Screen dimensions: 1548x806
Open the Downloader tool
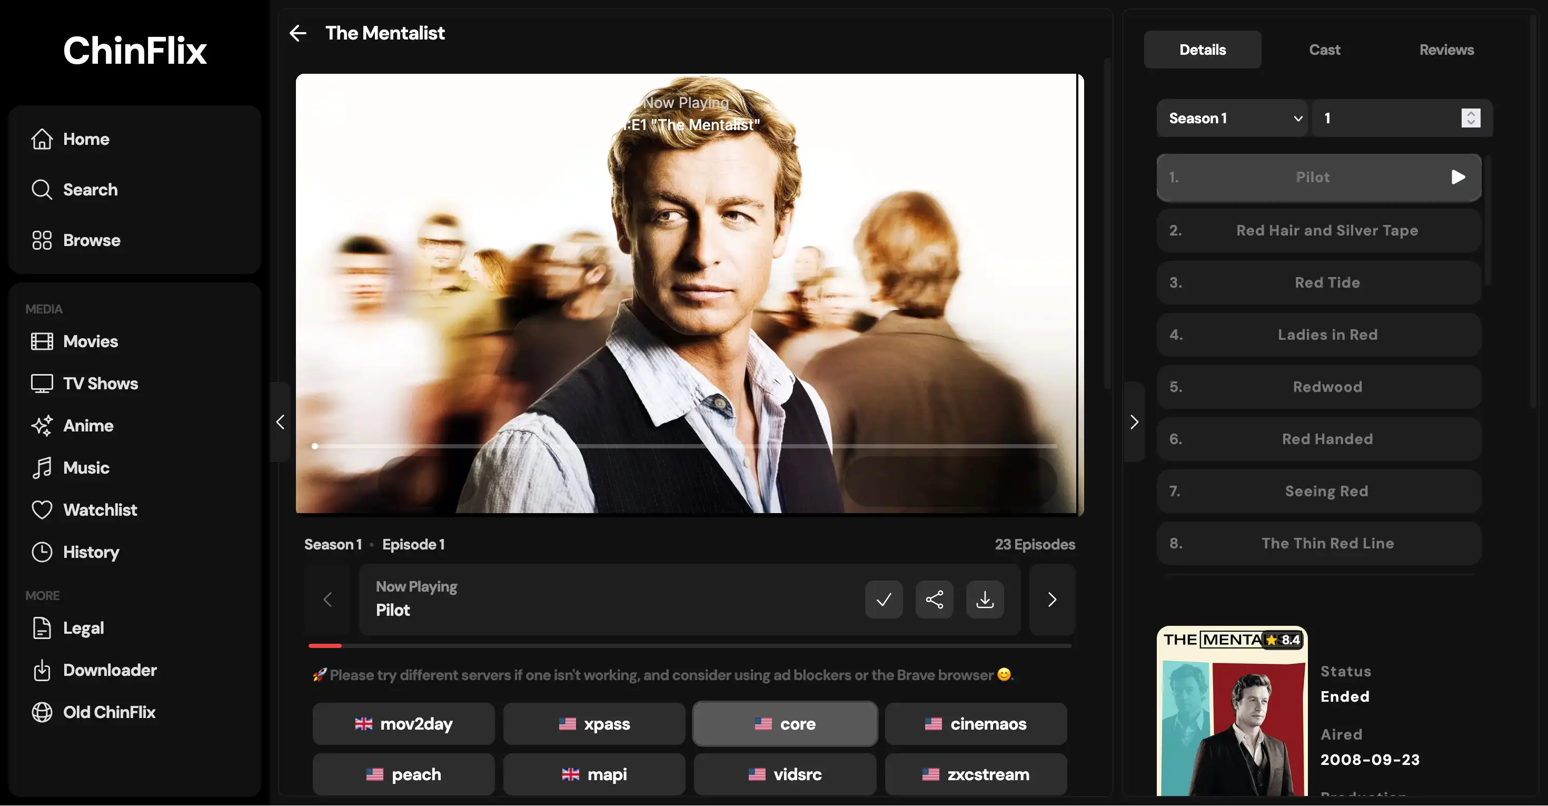[135, 670]
